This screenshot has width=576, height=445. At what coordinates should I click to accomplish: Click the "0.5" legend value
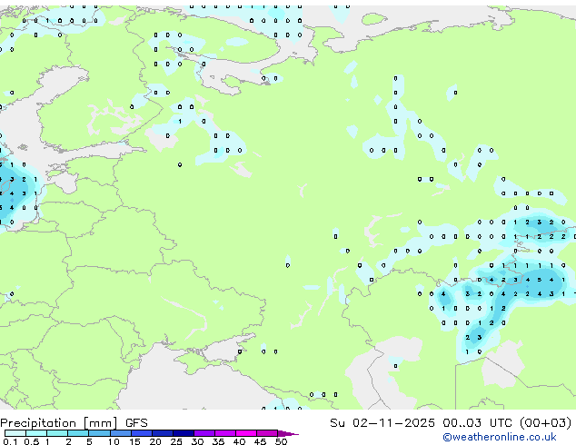click(x=32, y=441)
